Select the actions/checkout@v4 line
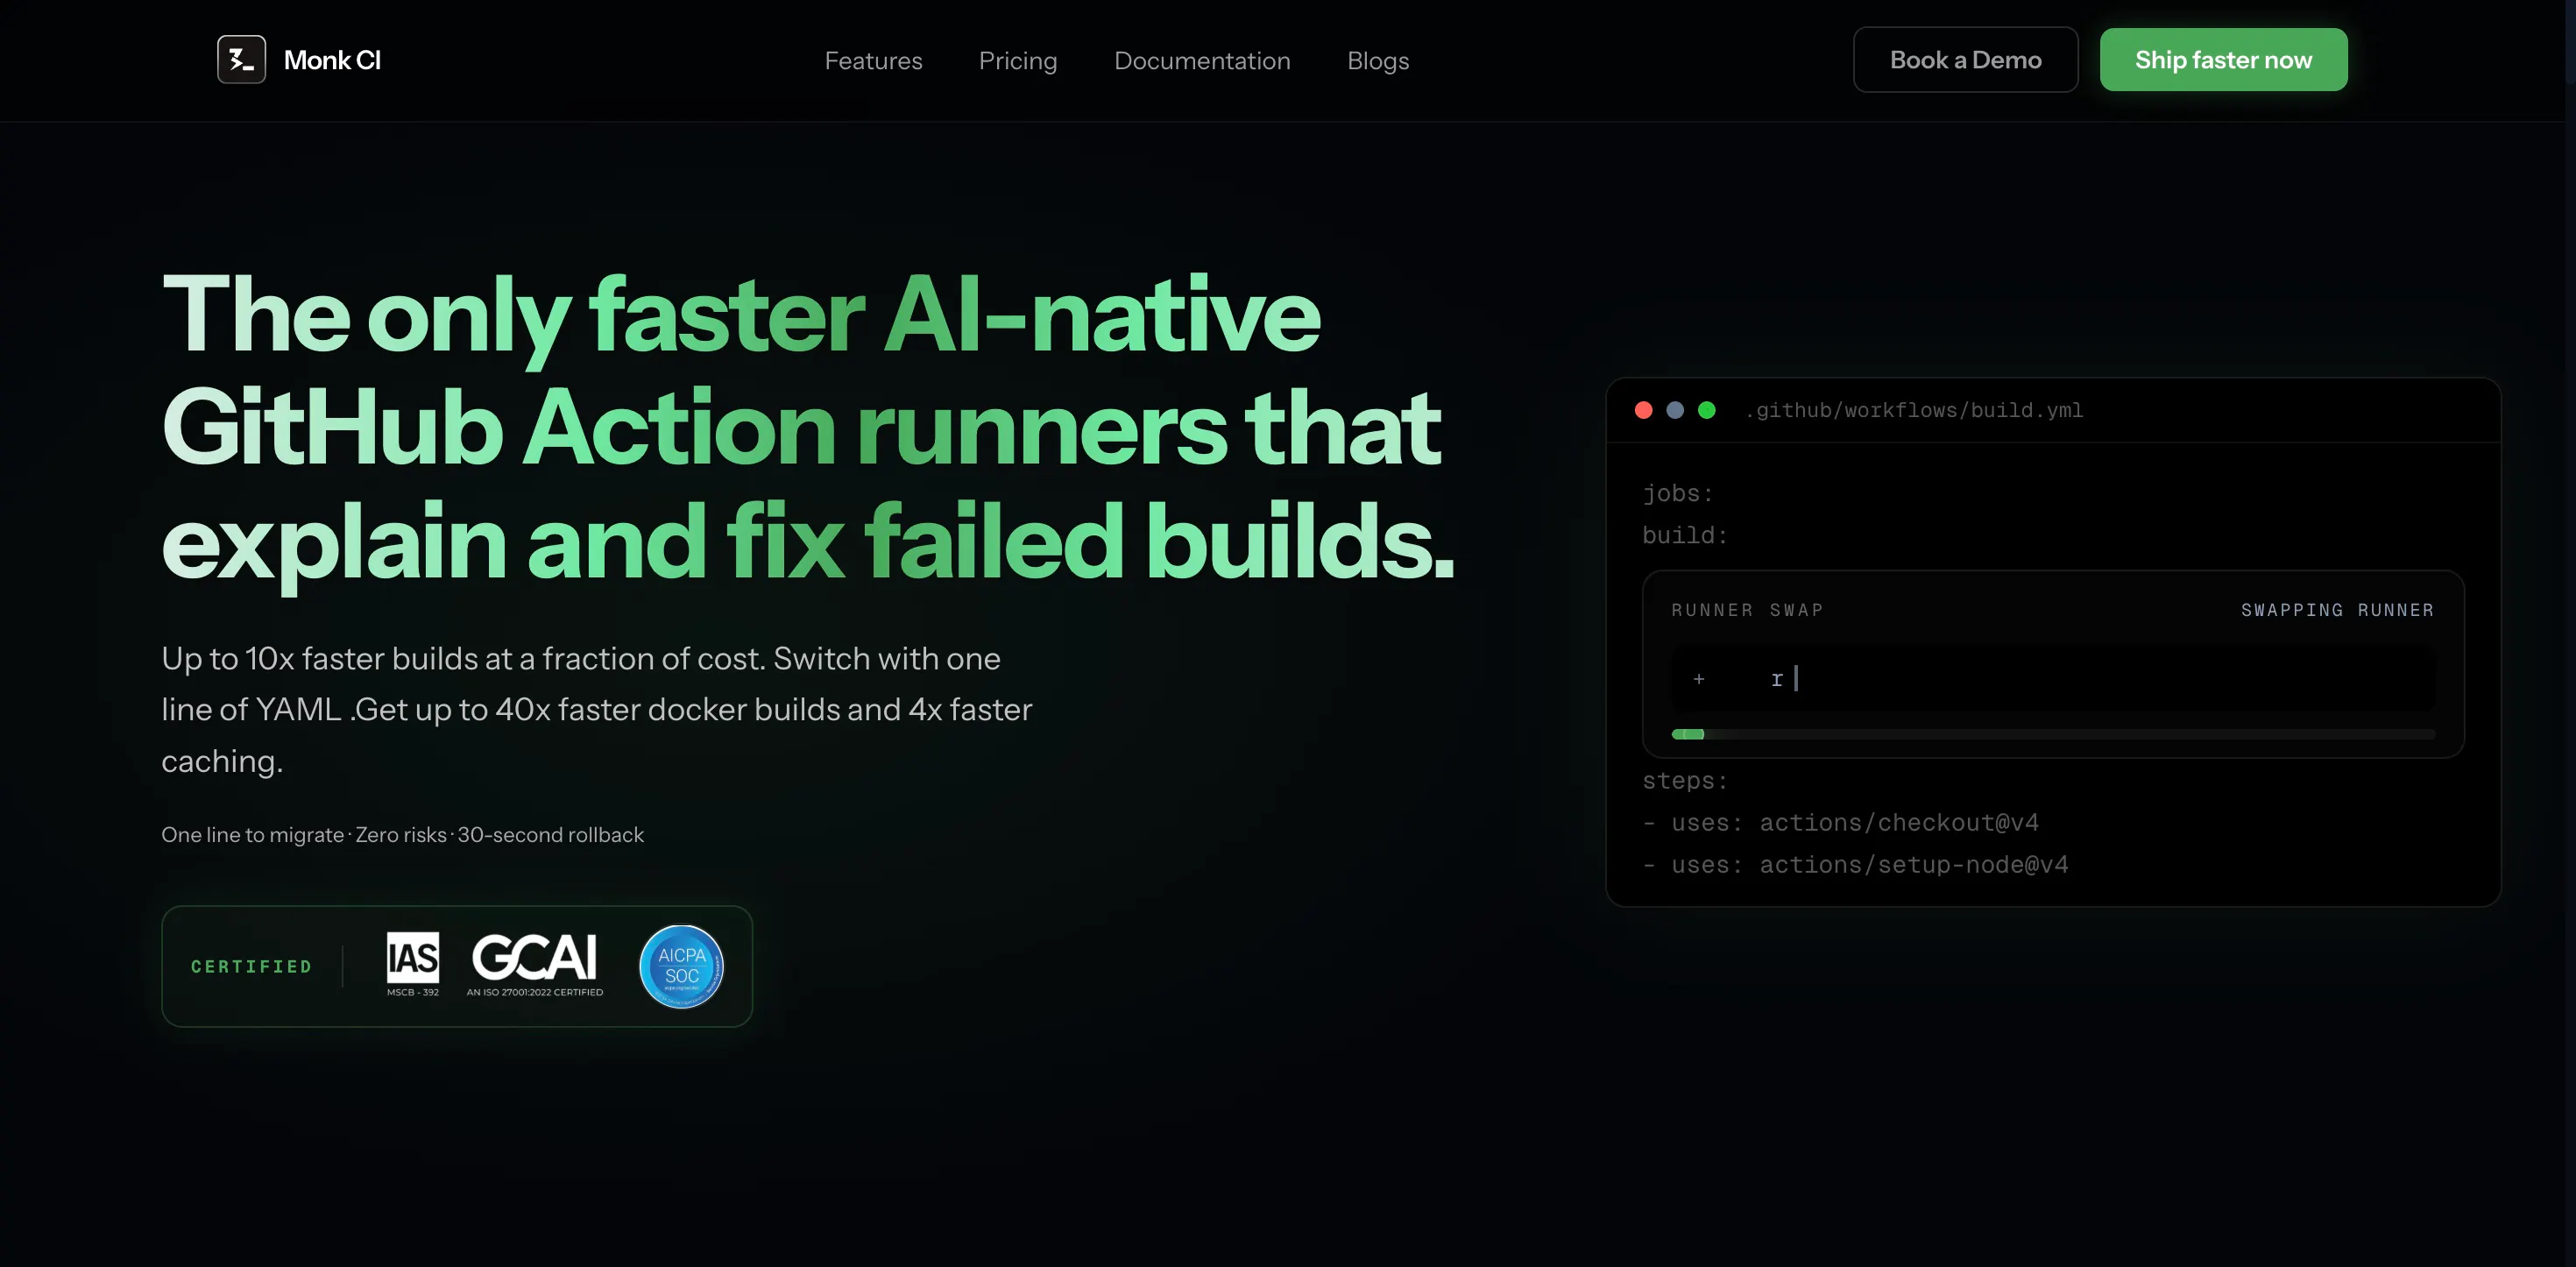The width and height of the screenshot is (2576, 1267). point(1840,822)
